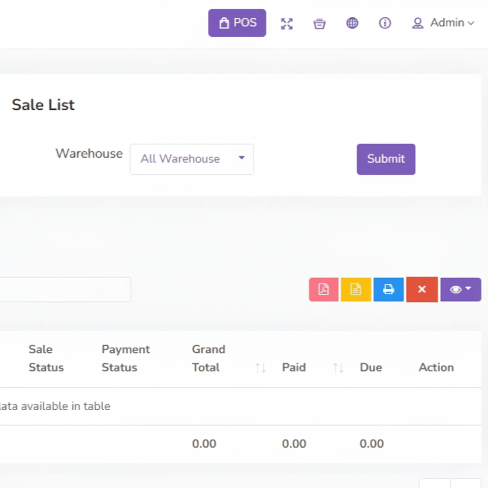Open the column visibility eye dropdown
Screen dimensions: 488x488
461,289
